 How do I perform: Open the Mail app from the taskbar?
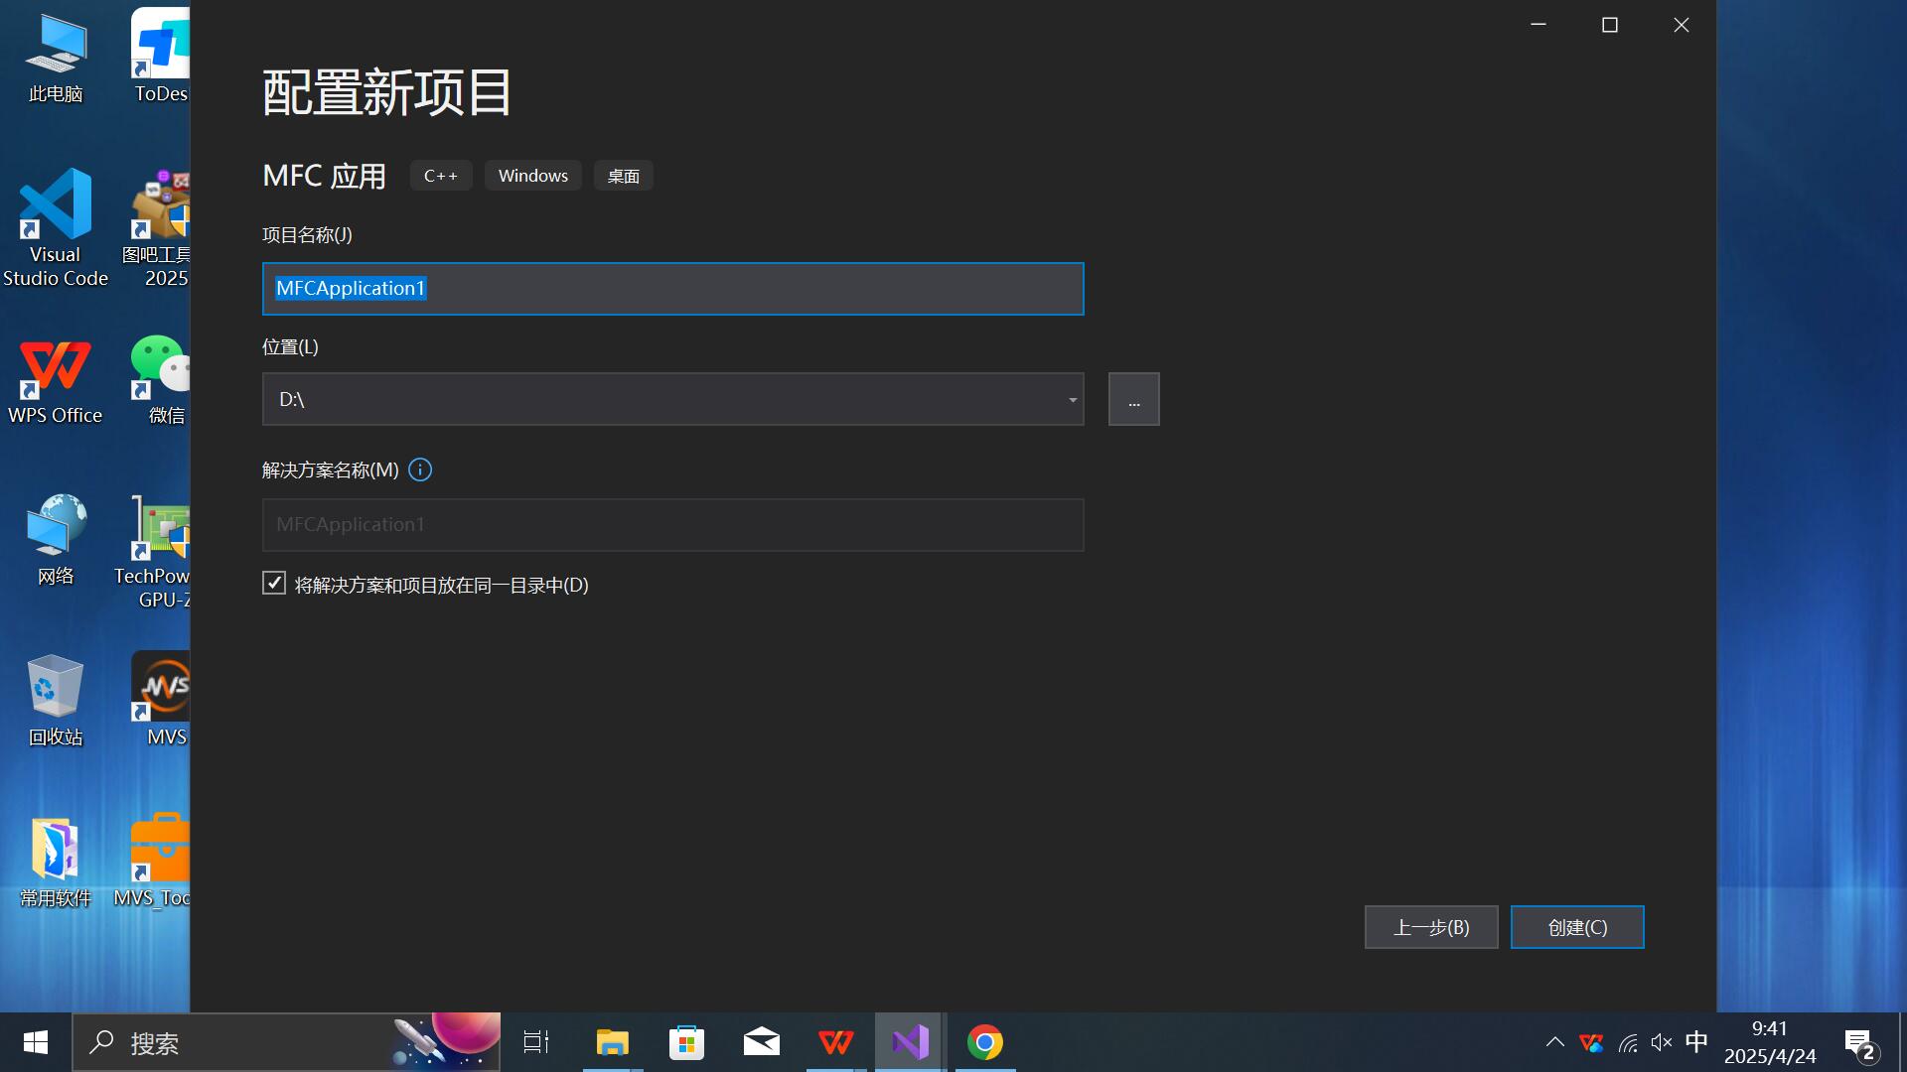click(761, 1042)
